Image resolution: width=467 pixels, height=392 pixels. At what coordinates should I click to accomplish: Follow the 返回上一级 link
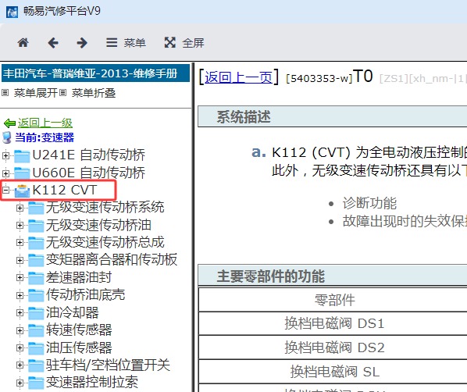45,123
